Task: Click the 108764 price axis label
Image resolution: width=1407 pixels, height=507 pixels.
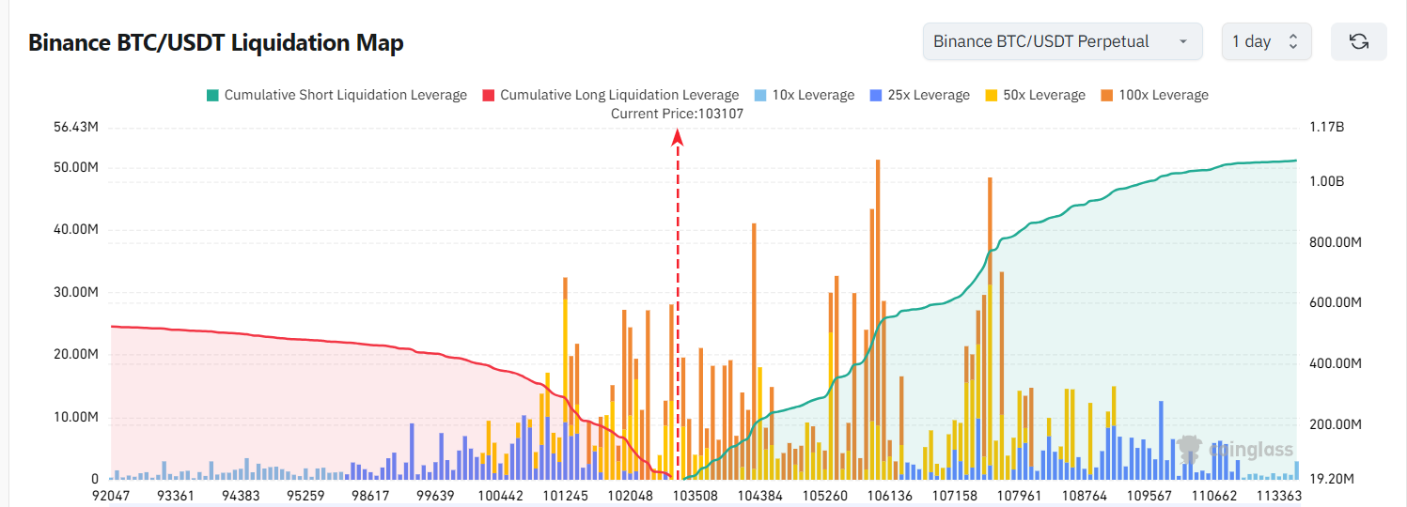Action: pos(1084,495)
